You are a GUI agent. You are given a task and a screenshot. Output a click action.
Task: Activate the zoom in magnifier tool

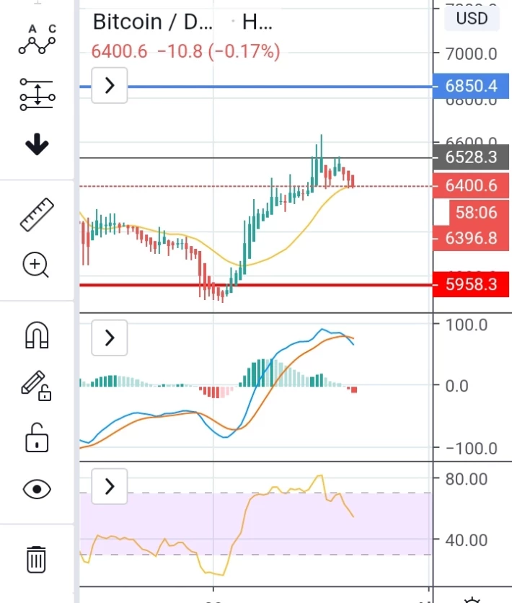click(36, 265)
